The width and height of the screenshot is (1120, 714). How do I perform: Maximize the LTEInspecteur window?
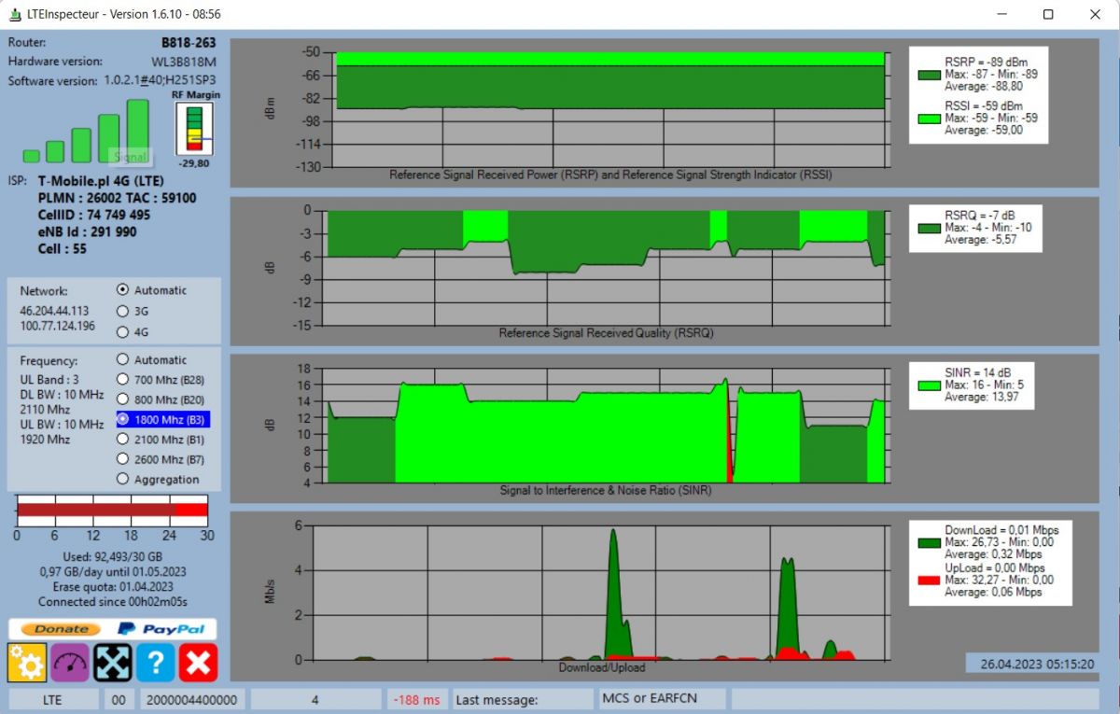coord(1048,15)
